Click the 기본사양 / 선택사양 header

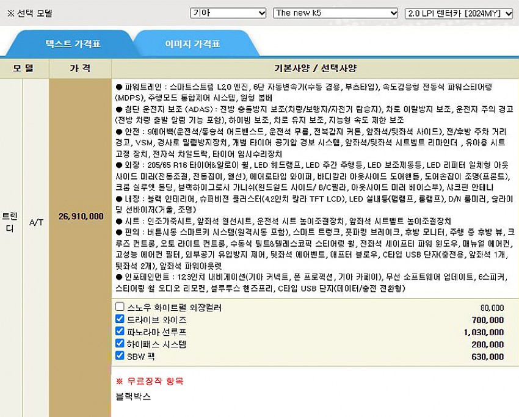point(315,68)
